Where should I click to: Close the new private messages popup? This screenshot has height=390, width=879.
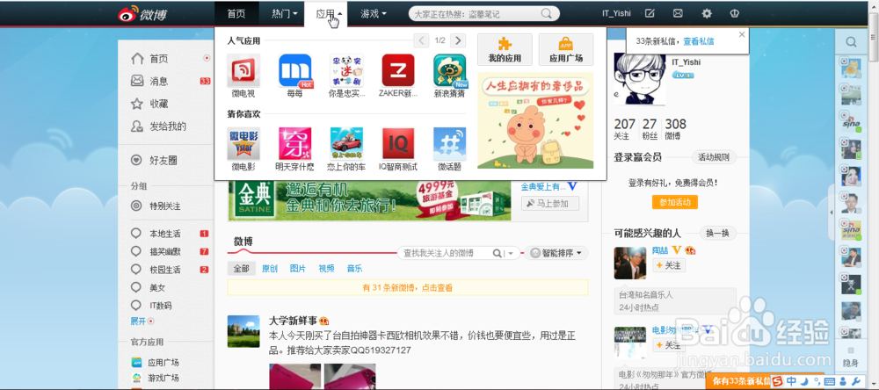click(742, 34)
